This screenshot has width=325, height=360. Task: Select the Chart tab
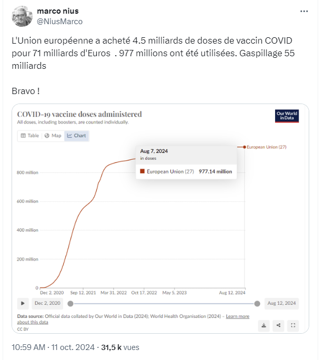(76, 136)
